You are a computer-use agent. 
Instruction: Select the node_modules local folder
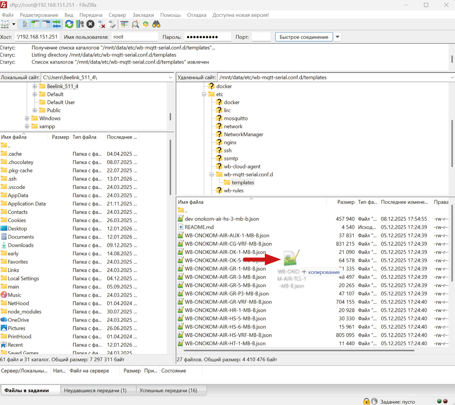(25, 312)
